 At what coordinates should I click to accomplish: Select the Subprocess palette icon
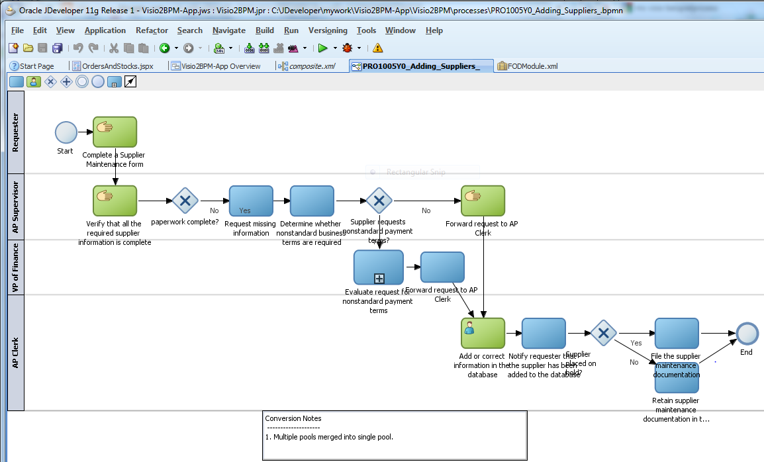[x=115, y=82]
